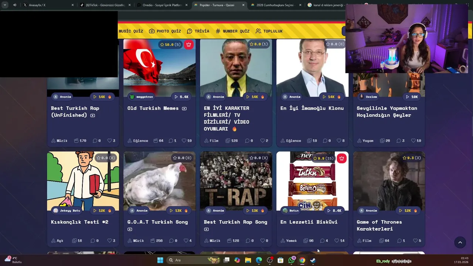Like Game of Thrones Karakterleri heart

415,241
